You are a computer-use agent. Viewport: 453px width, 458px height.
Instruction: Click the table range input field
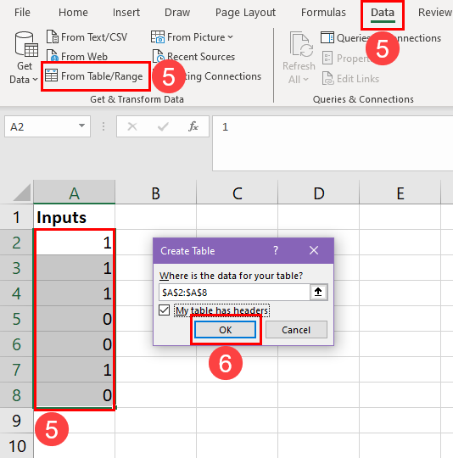tap(234, 292)
